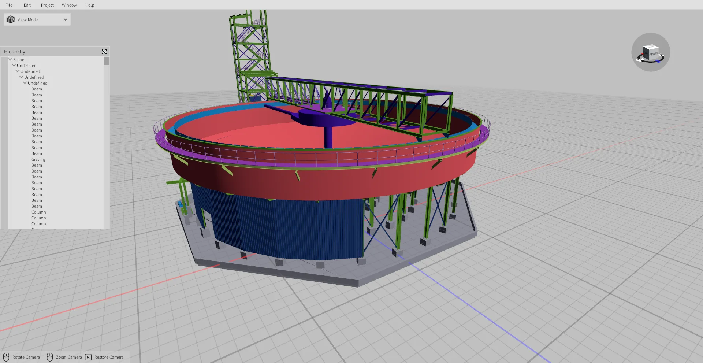Click the Restore Camera R key icon
This screenshot has height=363, width=703.
(x=88, y=357)
